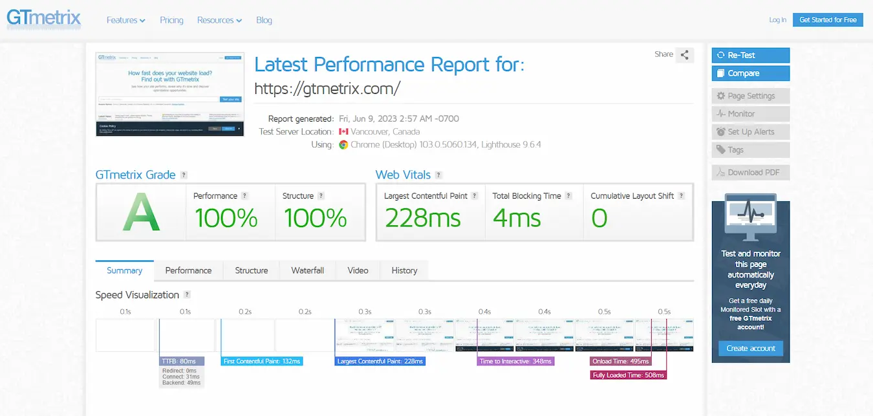This screenshot has width=873, height=416.
Task: Click help icon next to GTmetrix Grade
Action: pos(184,175)
